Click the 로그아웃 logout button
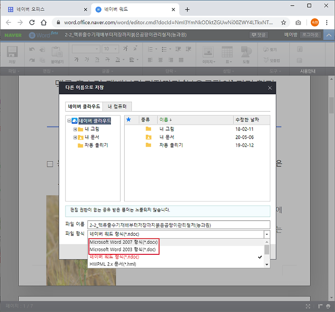Viewport: 335px width, 312px height. 310,35
